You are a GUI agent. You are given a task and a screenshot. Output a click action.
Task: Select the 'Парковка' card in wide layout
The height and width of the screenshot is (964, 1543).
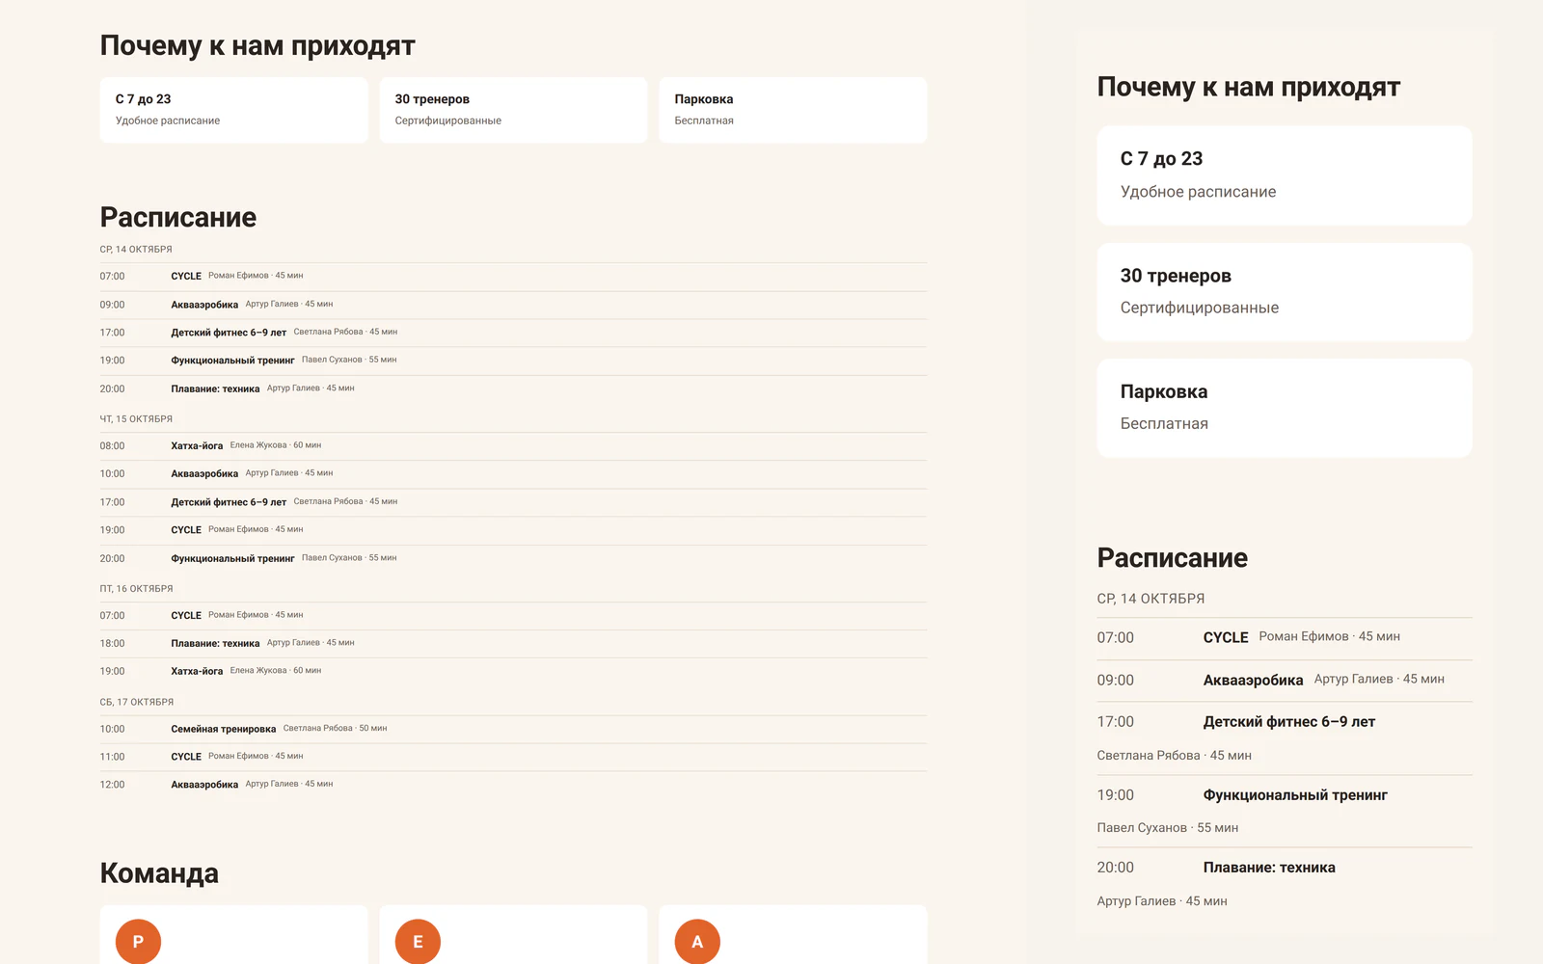pyautogui.click(x=793, y=110)
